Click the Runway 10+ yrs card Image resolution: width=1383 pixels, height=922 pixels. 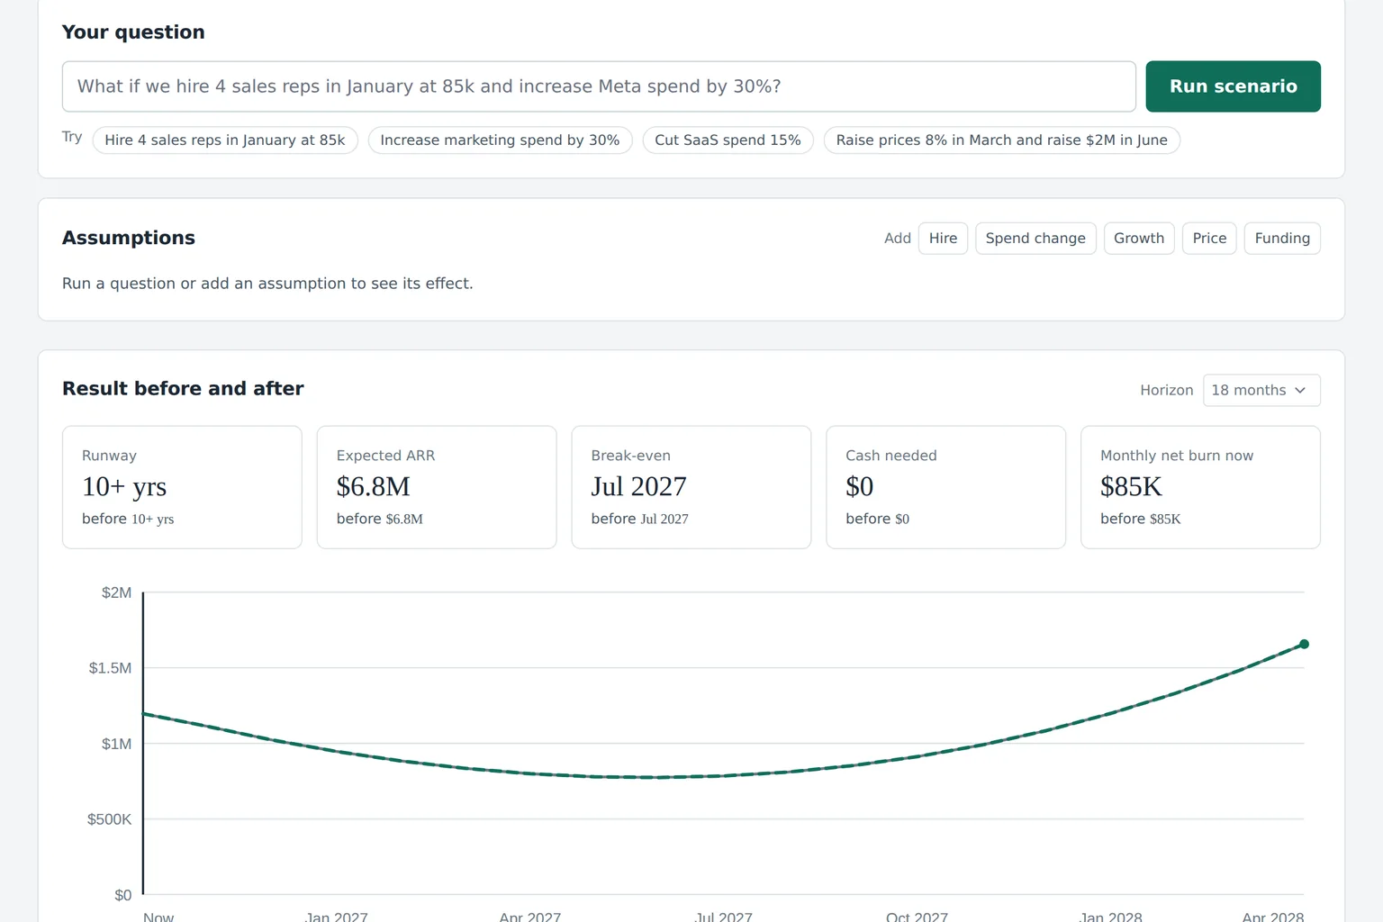(182, 487)
